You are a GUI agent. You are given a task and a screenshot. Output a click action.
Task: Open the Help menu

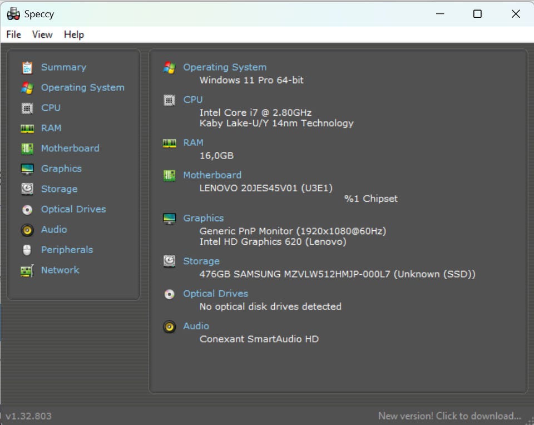pyautogui.click(x=73, y=34)
